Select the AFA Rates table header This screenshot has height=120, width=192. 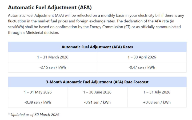(97, 47)
